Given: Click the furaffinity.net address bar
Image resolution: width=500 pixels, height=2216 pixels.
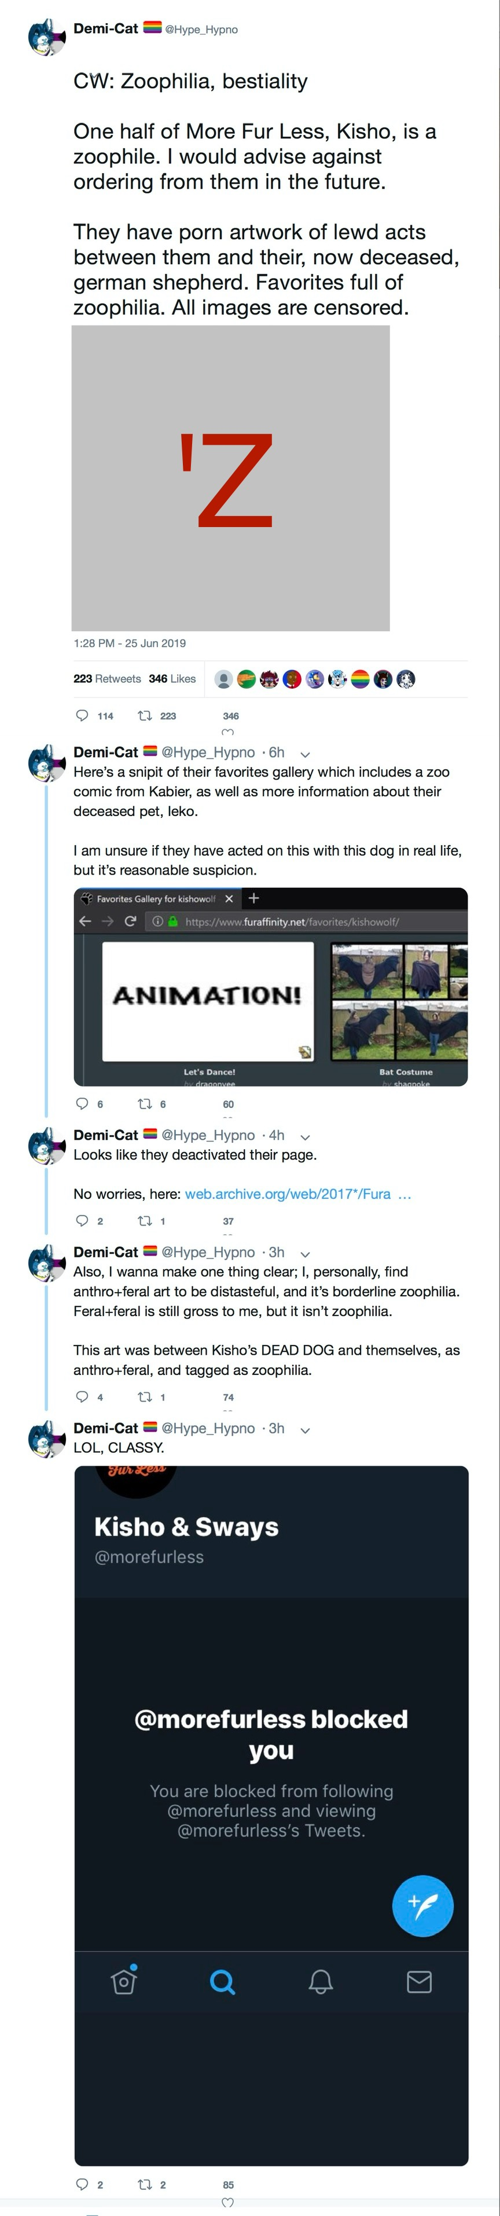Looking at the screenshot, I should pos(292,921).
